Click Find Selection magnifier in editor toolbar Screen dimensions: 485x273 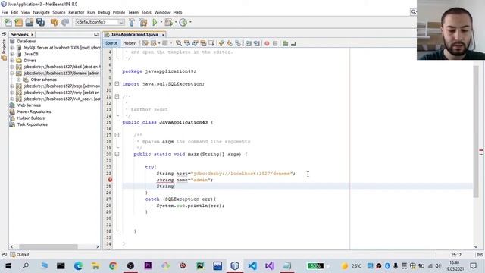(179, 43)
